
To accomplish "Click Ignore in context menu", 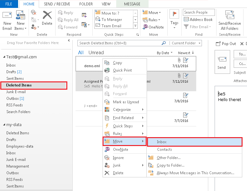I will click(124, 158).
